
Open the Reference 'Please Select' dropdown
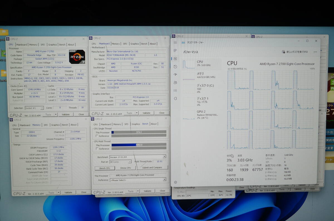[x=164, y=180]
